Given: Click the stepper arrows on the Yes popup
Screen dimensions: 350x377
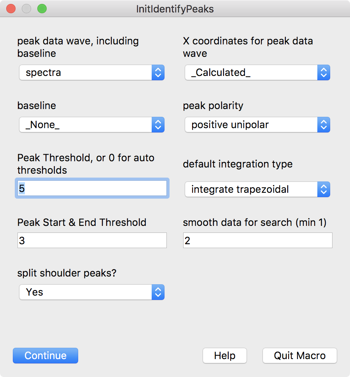Looking at the screenshot, I should pos(158,292).
